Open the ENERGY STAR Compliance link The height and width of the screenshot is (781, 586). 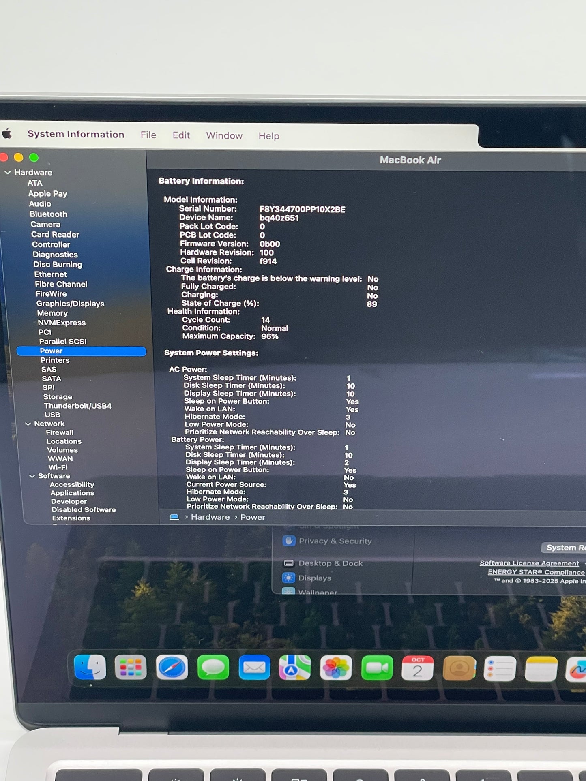pyautogui.click(x=536, y=572)
